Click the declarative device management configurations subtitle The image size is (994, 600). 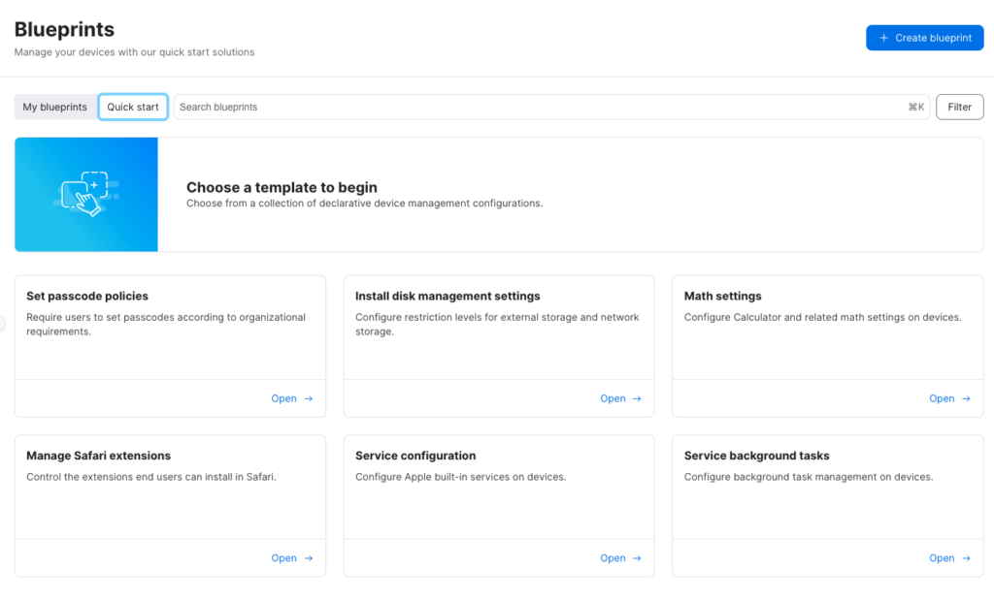pos(365,204)
